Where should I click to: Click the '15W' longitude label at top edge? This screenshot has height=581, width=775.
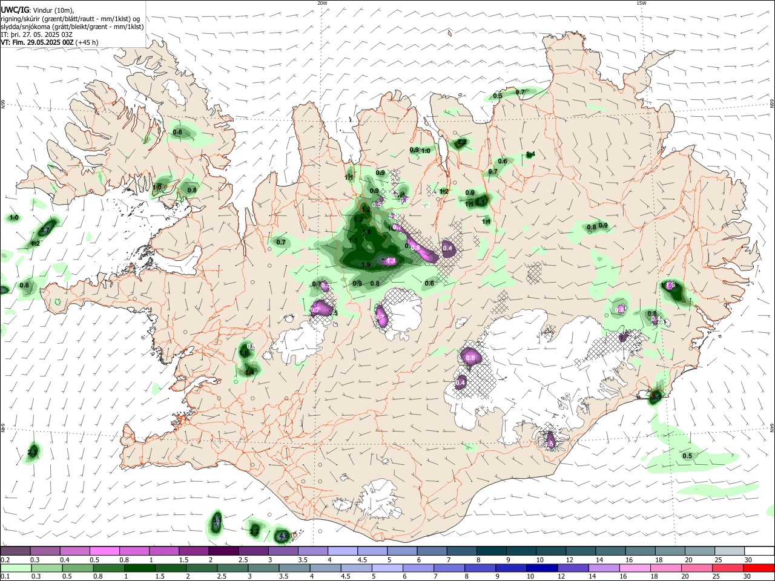tap(641, 3)
